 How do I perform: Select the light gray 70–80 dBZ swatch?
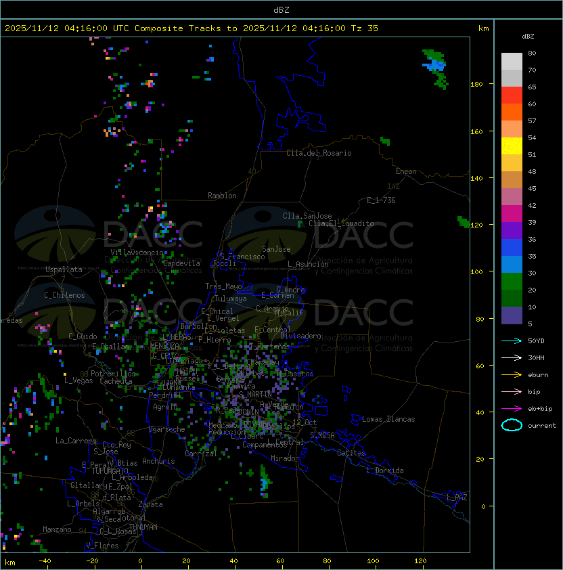click(x=512, y=61)
